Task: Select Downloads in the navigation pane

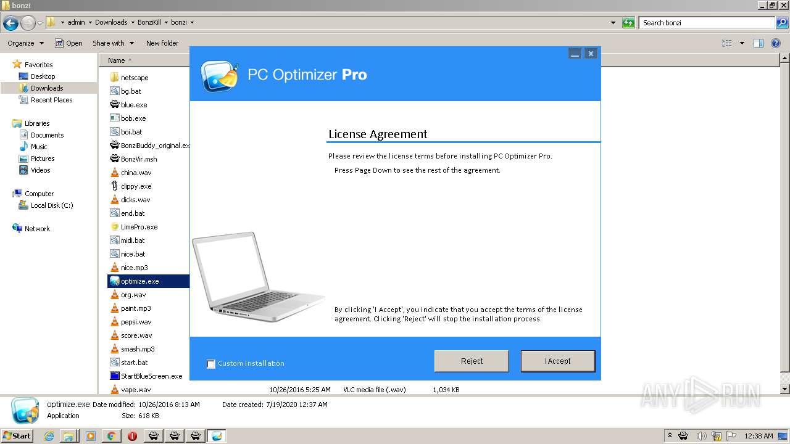Action: (x=47, y=88)
